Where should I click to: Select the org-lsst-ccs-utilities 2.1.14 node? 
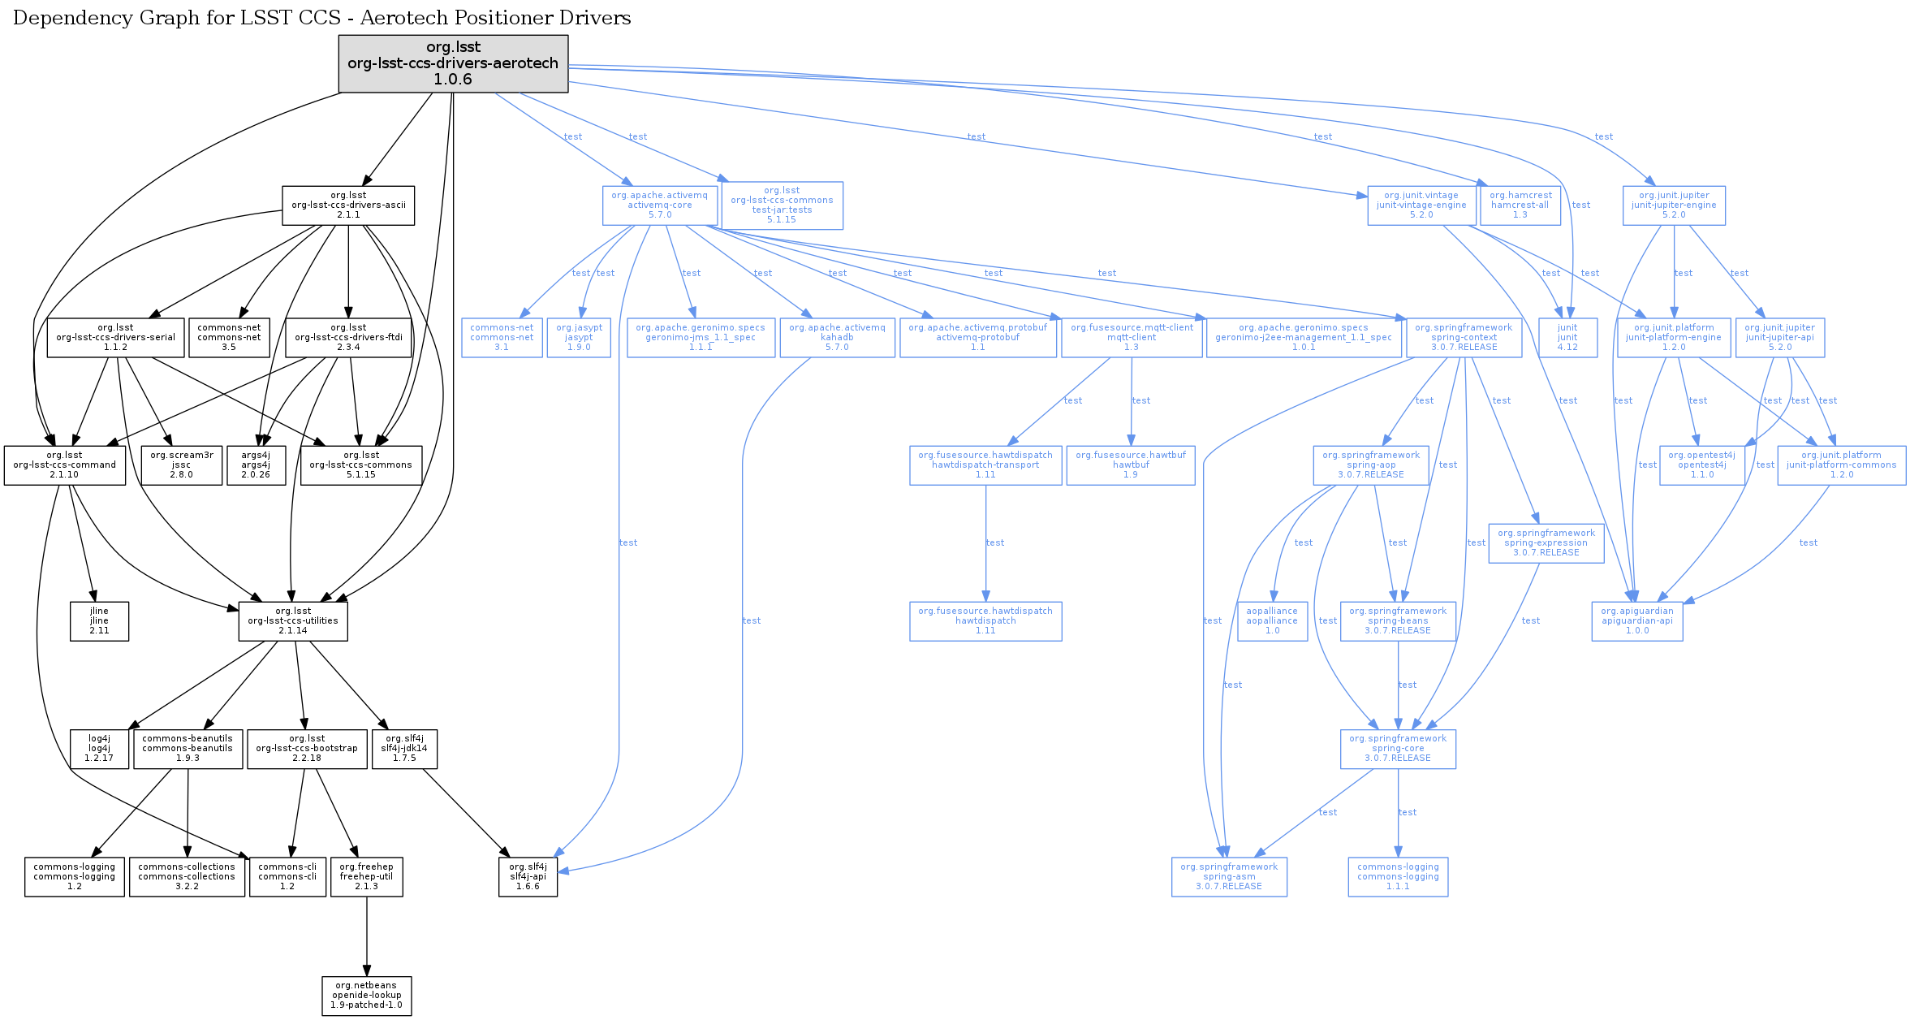pyautogui.click(x=293, y=621)
